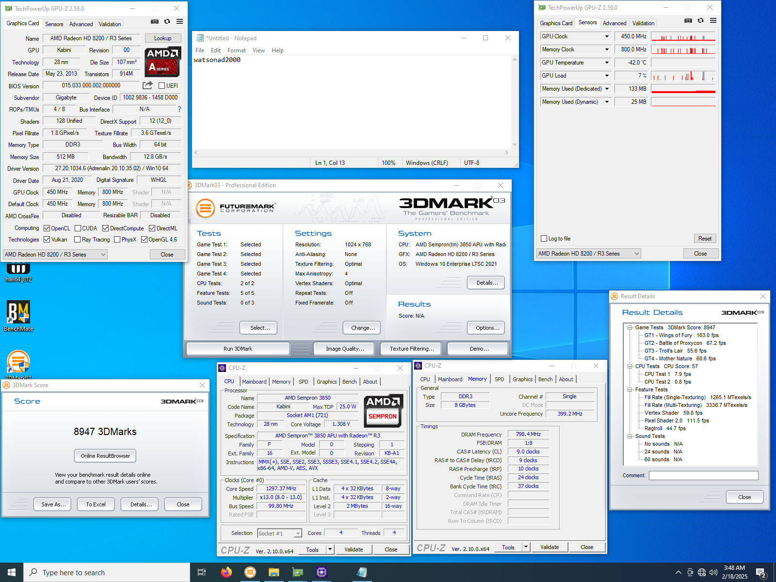776x582 pixels.
Task: Open Validation tab in GPU-Z Sensors window
Action: (x=643, y=23)
